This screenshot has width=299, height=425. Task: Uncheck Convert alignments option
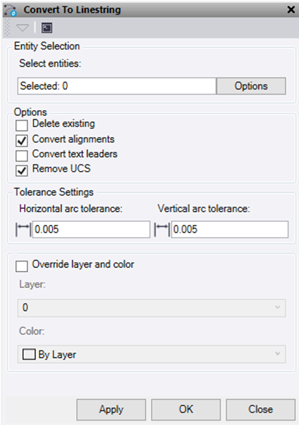pos(22,140)
